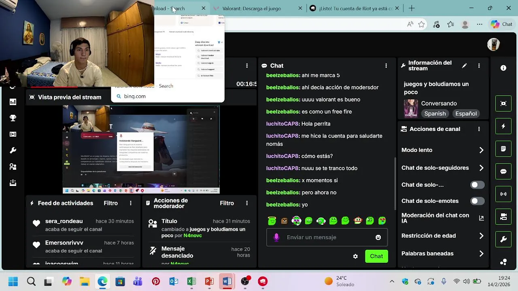Open three-dot menu next to stream timer
This screenshot has height=291, width=518.
[x=247, y=65]
